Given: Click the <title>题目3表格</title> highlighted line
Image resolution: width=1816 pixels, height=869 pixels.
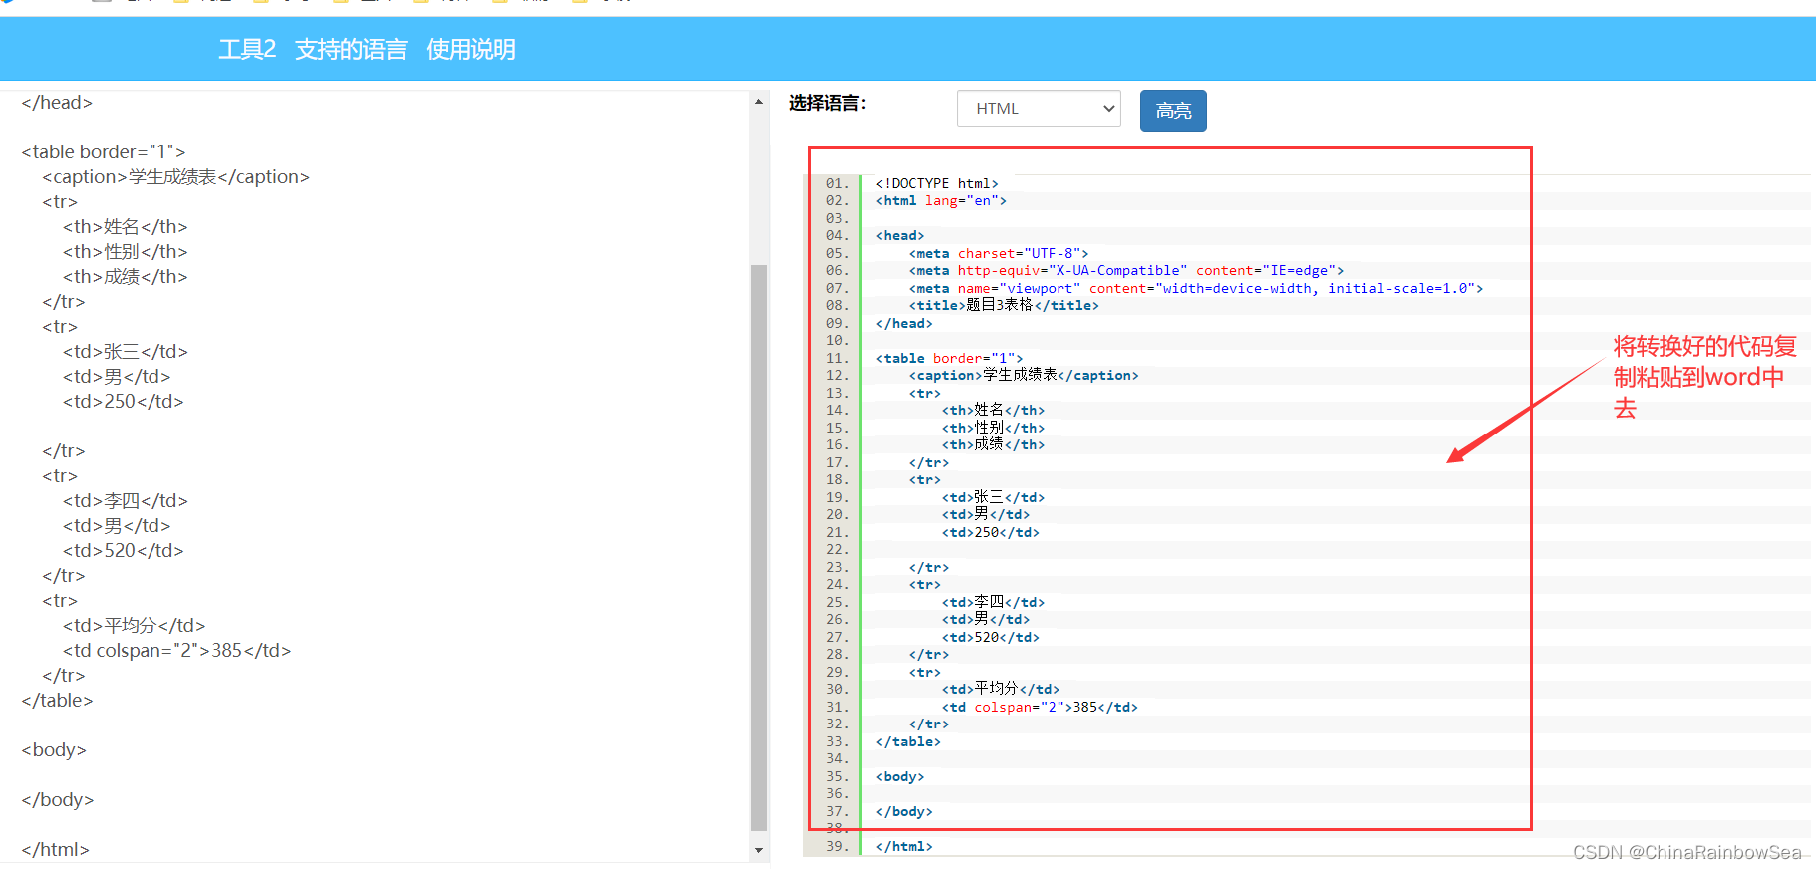Looking at the screenshot, I should [x=1004, y=305].
